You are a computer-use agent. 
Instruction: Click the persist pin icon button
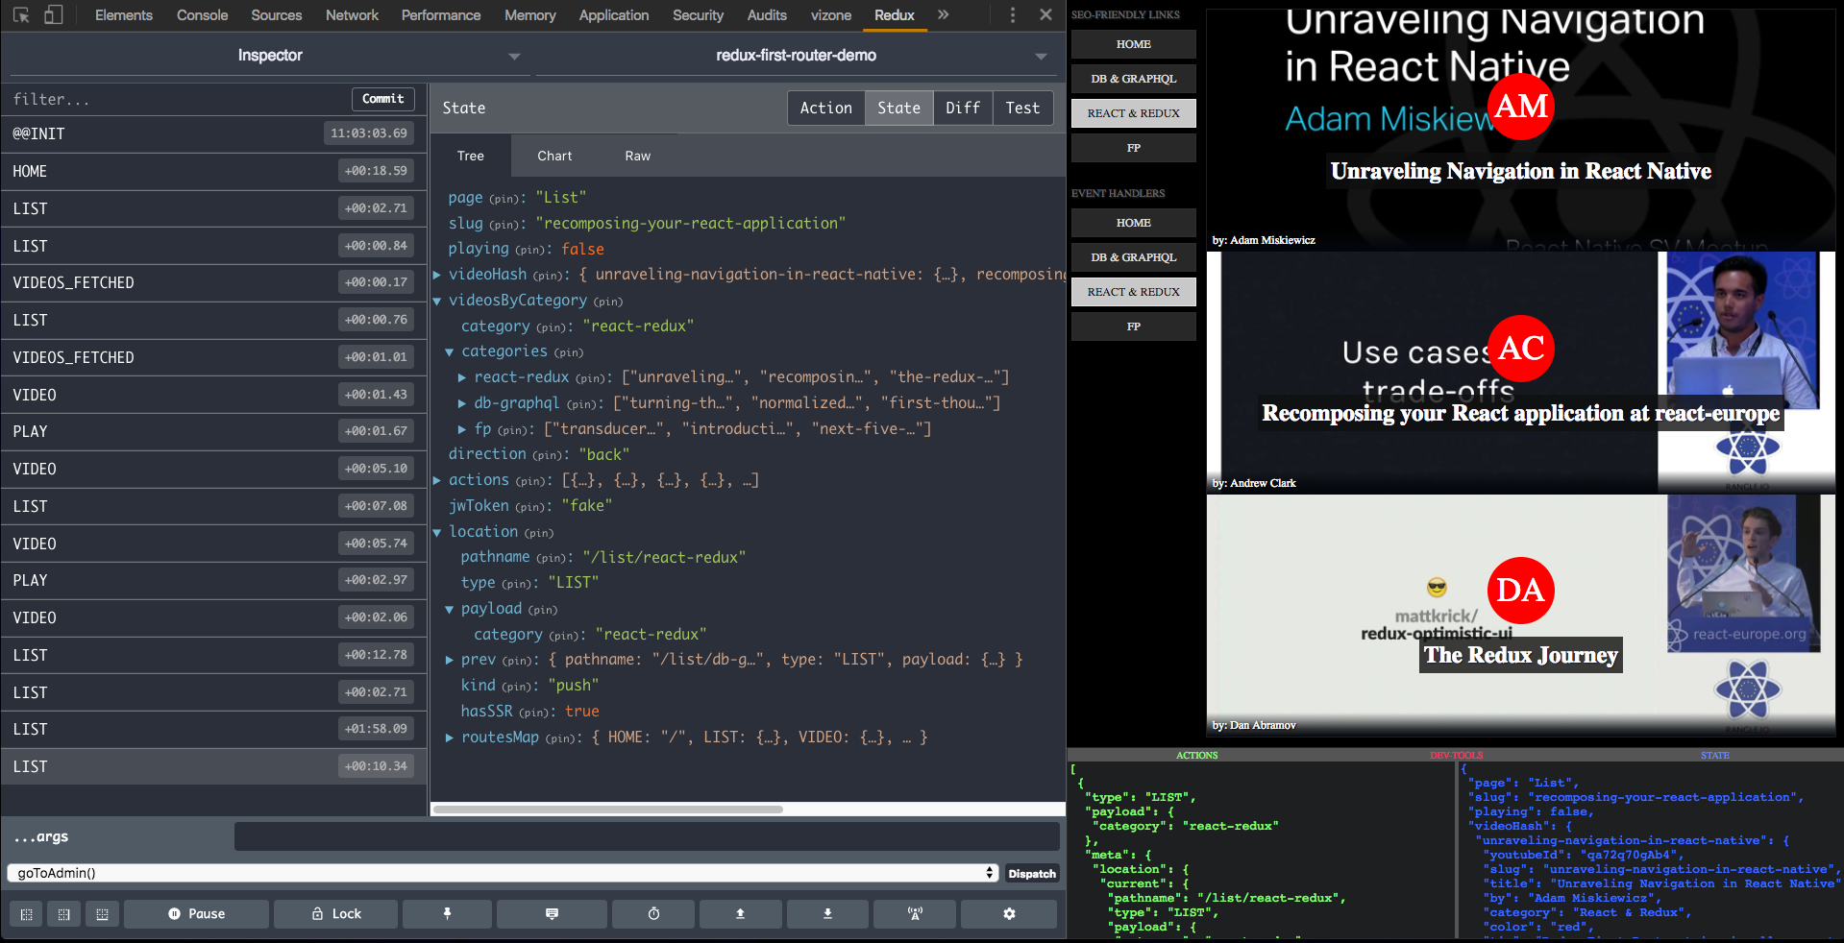[x=447, y=914]
